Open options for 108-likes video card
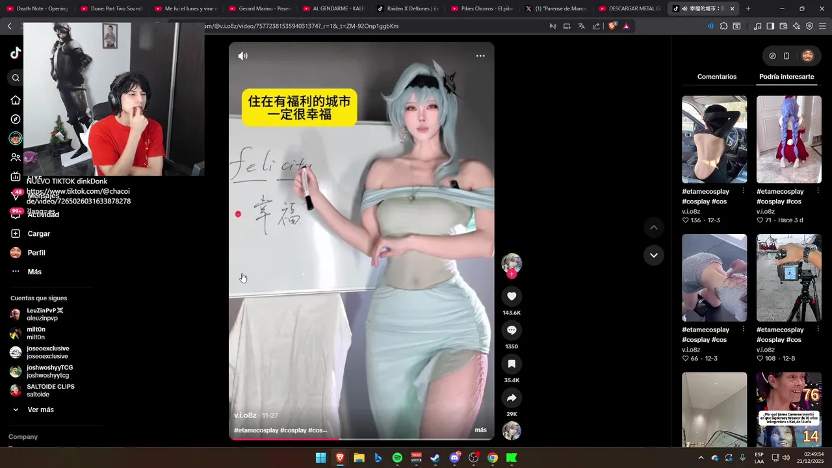This screenshot has height=468, width=832. 818,330
